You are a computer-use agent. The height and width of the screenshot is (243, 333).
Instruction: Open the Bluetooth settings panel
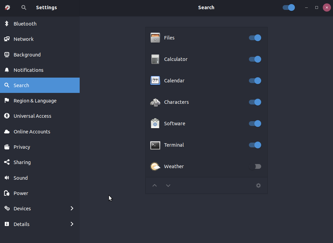click(25, 24)
